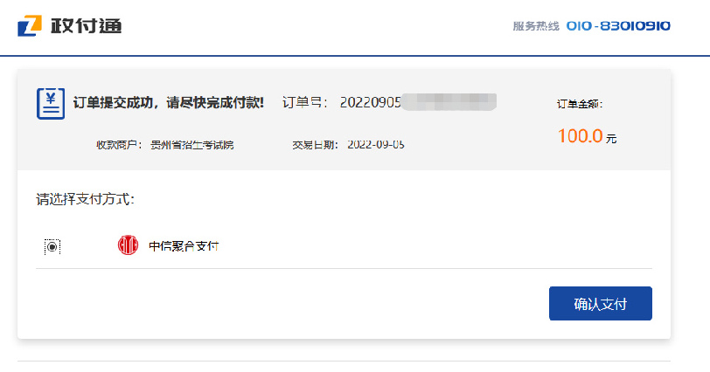Click merchant name 贵州省招生考试院

pyautogui.click(x=192, y=145)
